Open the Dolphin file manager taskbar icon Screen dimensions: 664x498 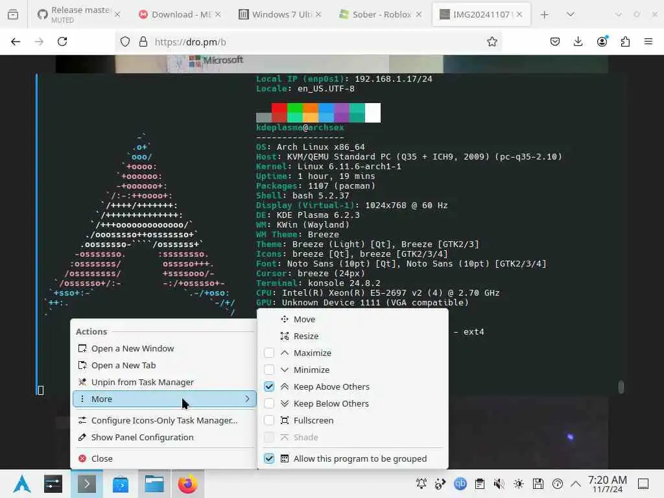tap(154, 484)
